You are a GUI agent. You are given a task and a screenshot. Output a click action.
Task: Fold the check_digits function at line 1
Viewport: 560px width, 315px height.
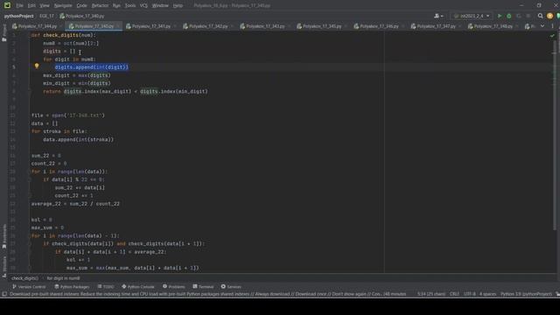(30, 35)
